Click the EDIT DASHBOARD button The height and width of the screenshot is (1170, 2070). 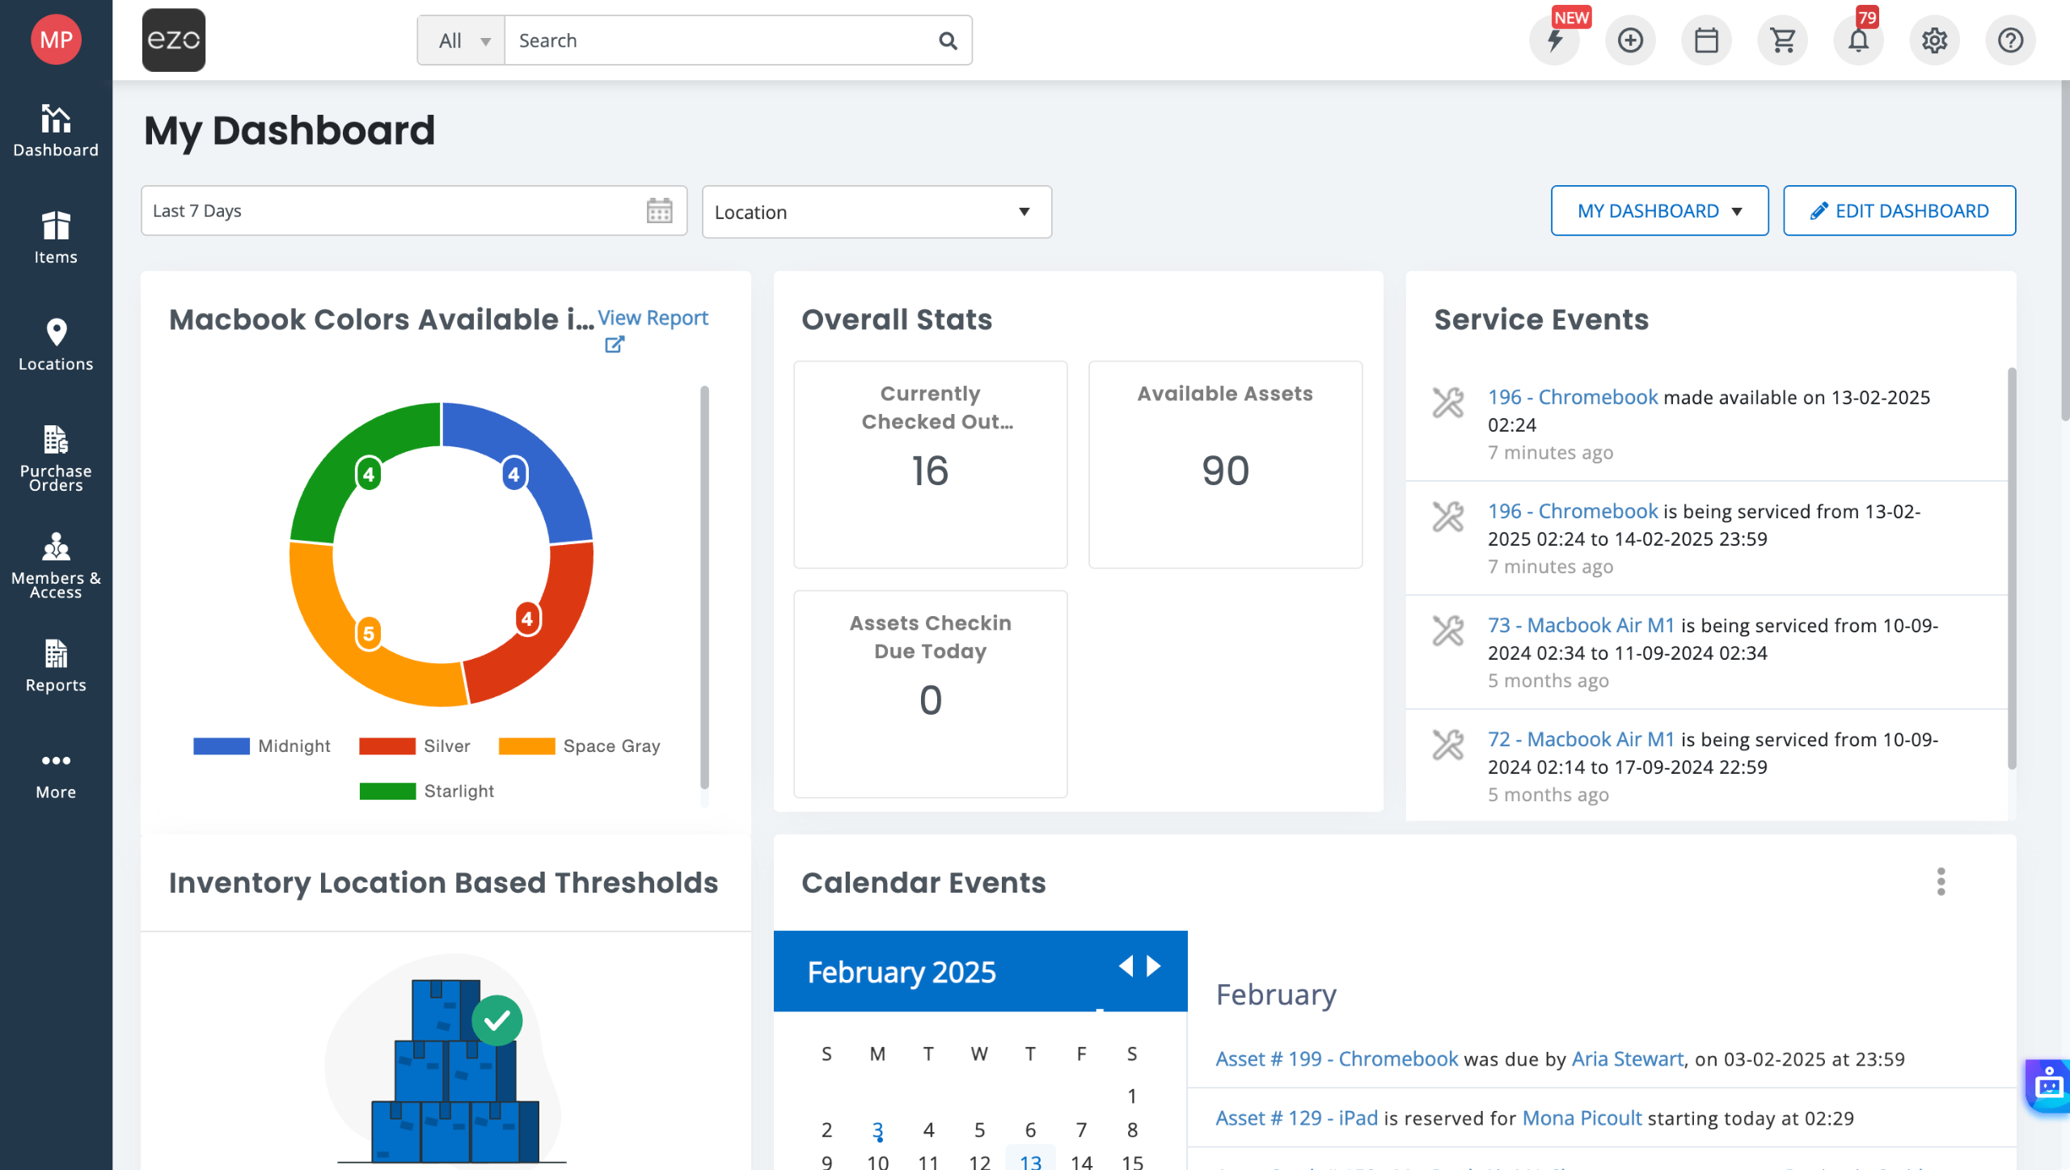[x=1899, y=211]
